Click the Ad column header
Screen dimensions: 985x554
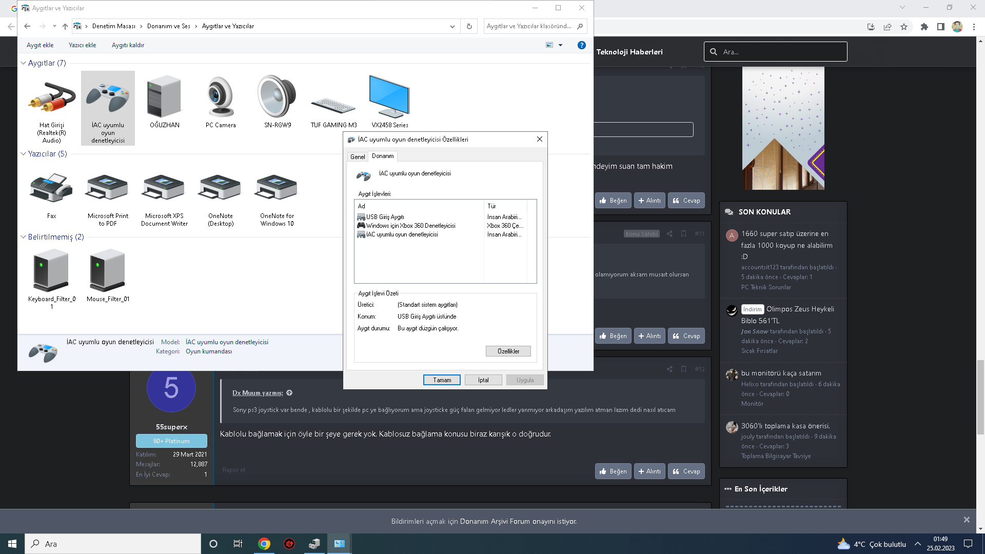pyautogui.click(x=419, y=206)
